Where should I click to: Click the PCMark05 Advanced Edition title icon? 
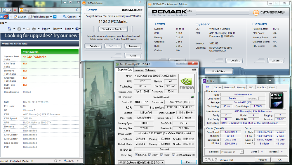[x=150, y=4]
